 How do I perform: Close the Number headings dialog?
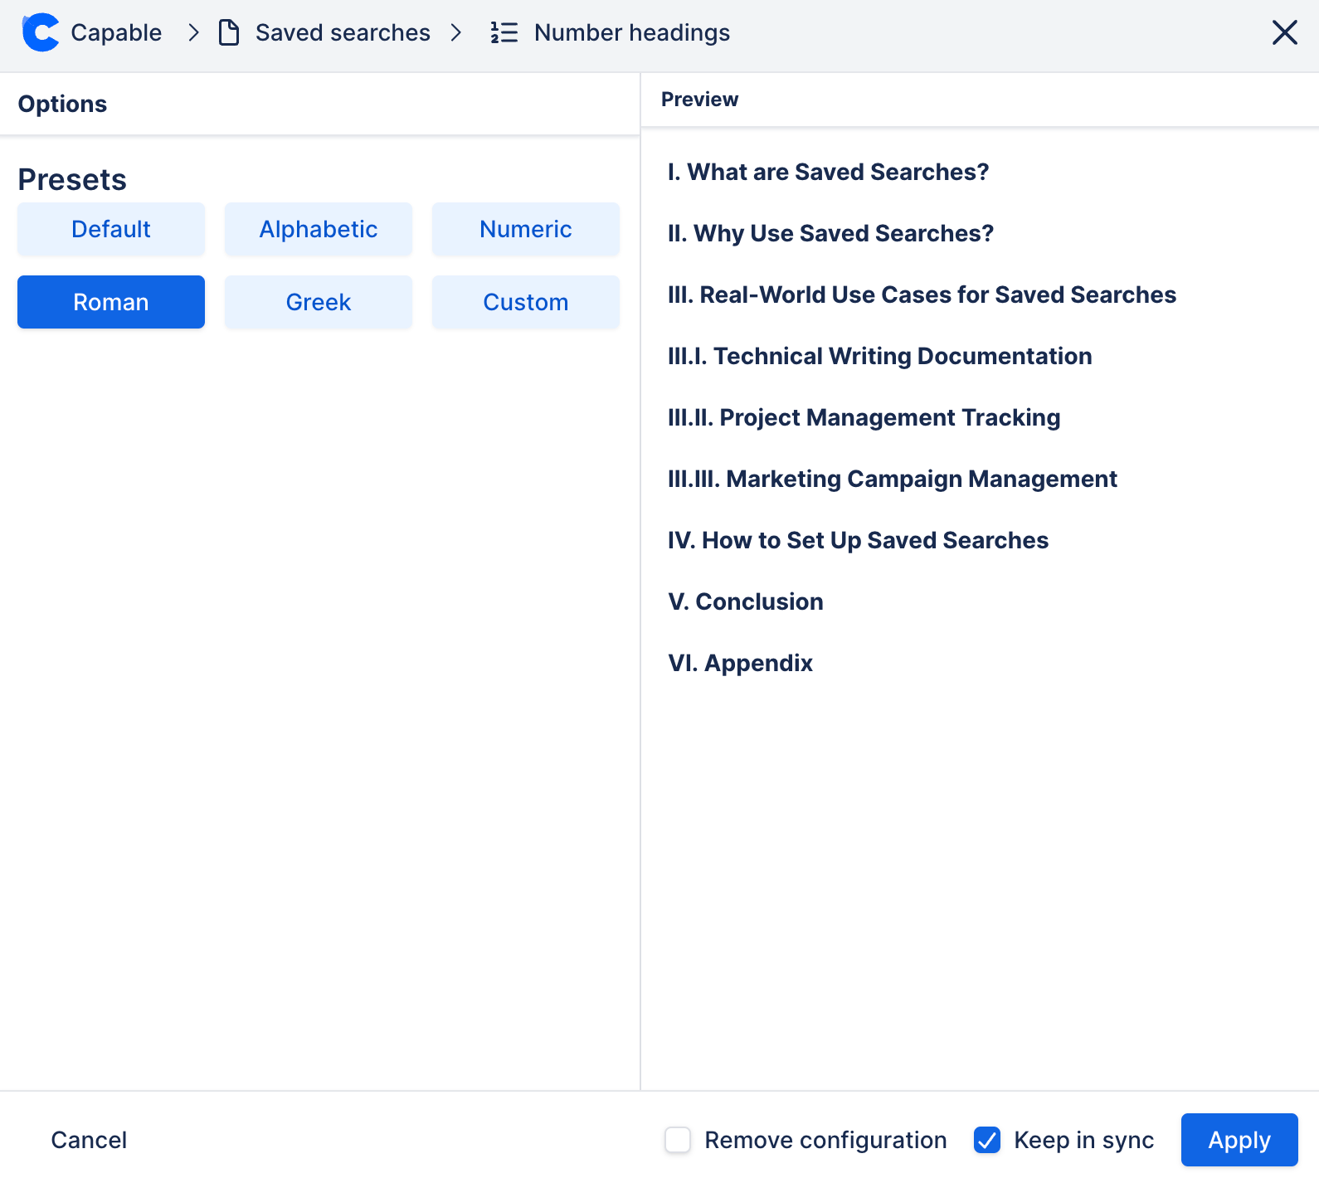[x=1284, y=33]
